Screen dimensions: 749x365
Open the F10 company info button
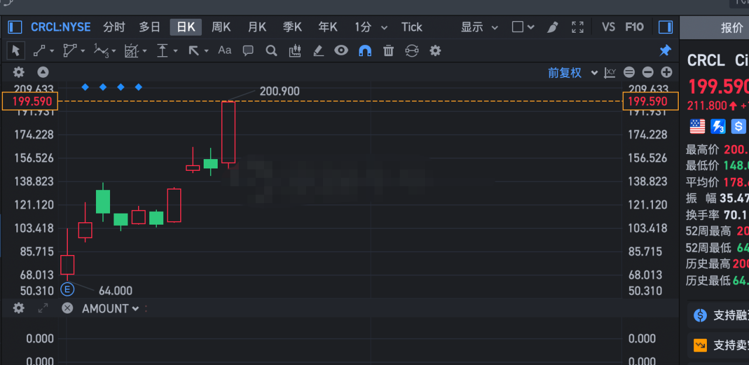tap(634, 27)
